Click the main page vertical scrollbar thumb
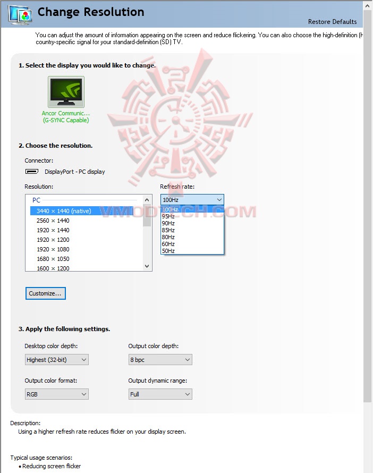This screenshot has height=473, width=373. (368, 206)
